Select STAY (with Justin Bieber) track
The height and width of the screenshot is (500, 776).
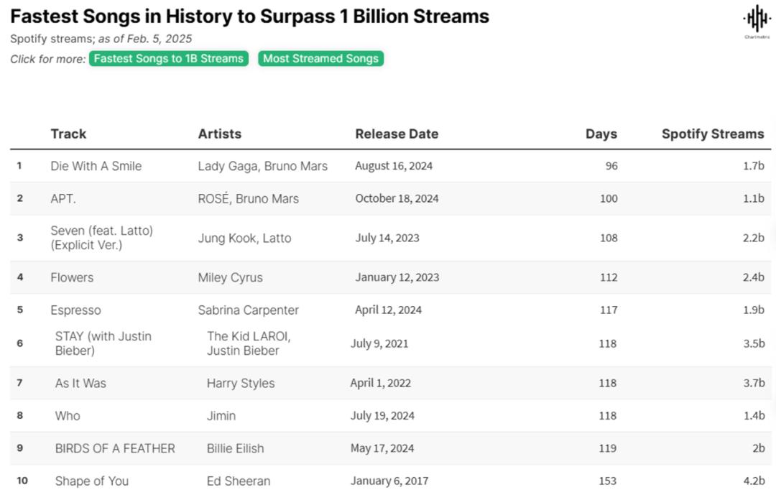(103, 343)
